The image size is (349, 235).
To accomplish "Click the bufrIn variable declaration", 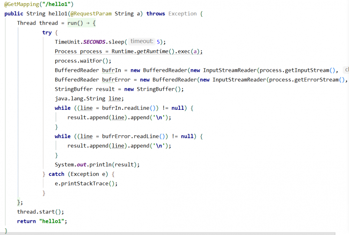I will [112, 70].
